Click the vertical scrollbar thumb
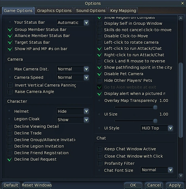Screen dimensions: 186x189 pos(181,97)
